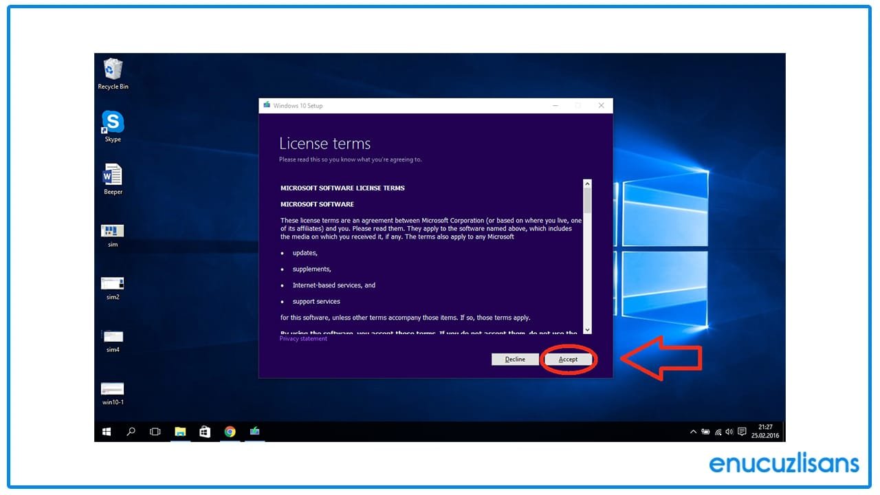Click the battery tray icon
The image size is (880, 495).
[705, 432]
